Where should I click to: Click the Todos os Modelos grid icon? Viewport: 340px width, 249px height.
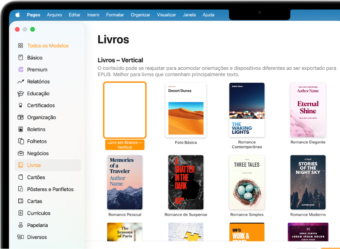[20, 45]
